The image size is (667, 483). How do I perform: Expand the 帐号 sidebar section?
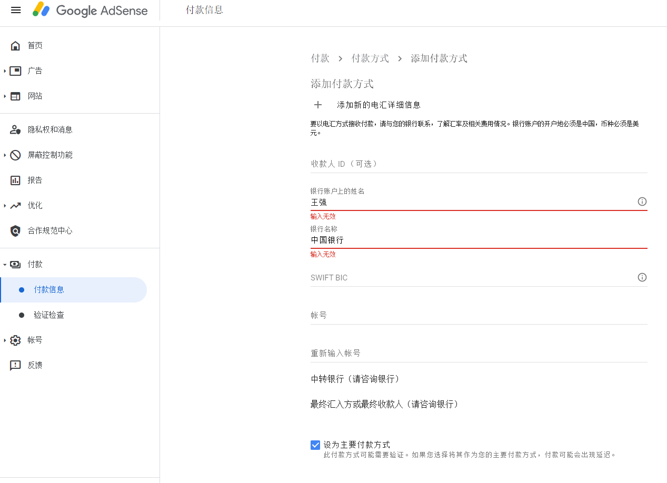[x=5, y=340]
